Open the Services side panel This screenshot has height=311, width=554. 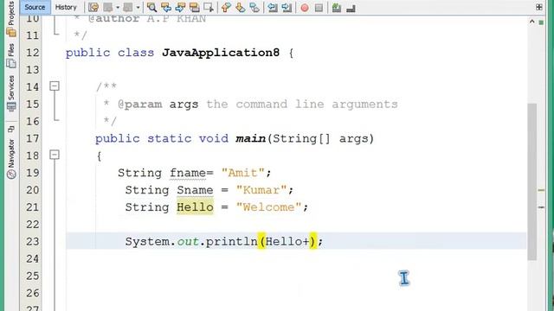coord(11,93)
